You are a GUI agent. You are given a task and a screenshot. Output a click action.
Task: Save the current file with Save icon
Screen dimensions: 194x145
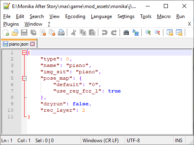click(x=24, y=32)
